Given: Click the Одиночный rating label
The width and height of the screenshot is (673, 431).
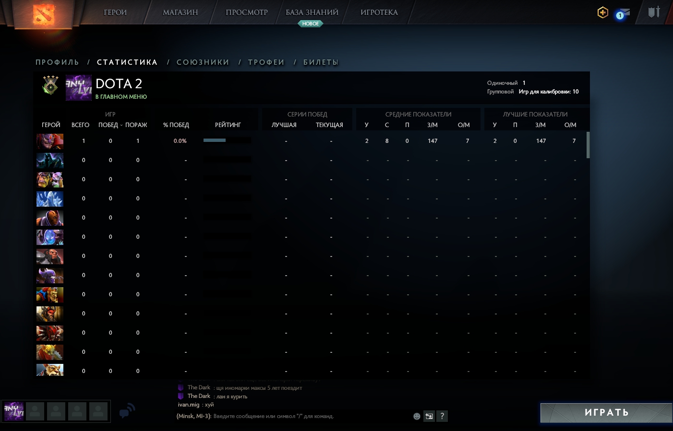Looking at the screenshot, I should point(502,83).
